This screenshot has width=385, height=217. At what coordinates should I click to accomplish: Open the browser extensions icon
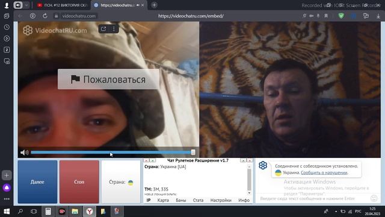tap(366, 16)
